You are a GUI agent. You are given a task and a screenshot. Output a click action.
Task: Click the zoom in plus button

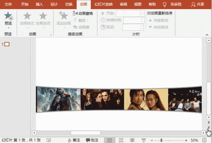[x=186, y=141]
